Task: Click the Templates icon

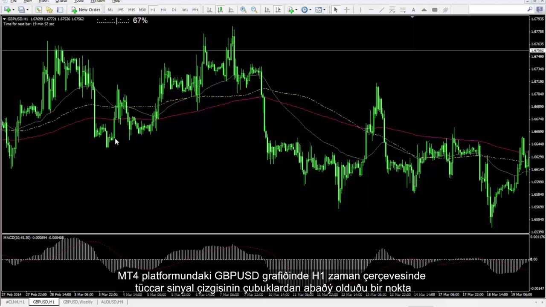Action: click(318, 9)
